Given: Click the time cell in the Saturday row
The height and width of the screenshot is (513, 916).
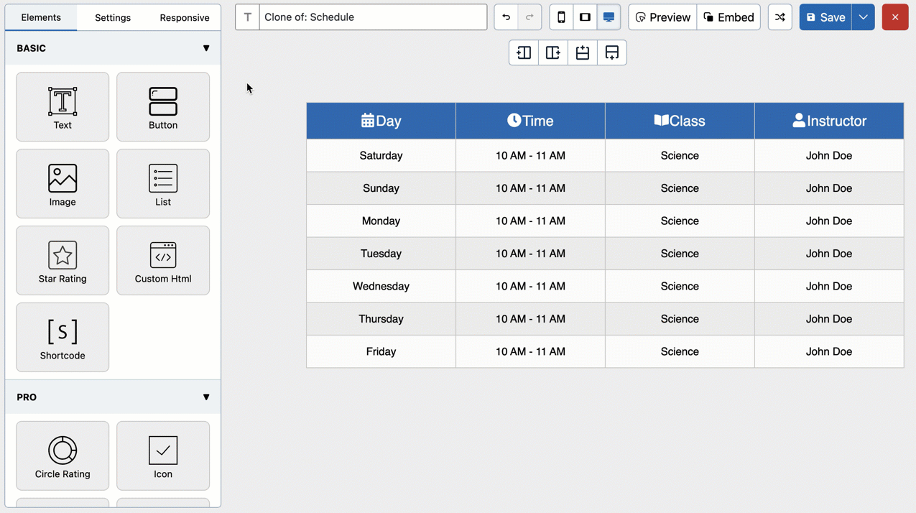Looking at the screenshot, I should pos(530,156).
